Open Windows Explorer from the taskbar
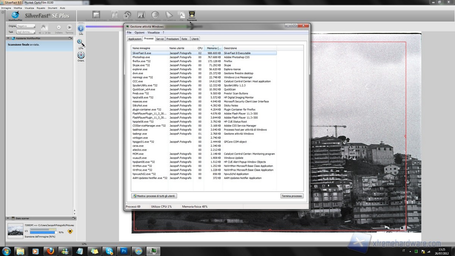 (20, 251)
